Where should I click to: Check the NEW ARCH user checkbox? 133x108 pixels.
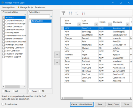pos(30,21)
